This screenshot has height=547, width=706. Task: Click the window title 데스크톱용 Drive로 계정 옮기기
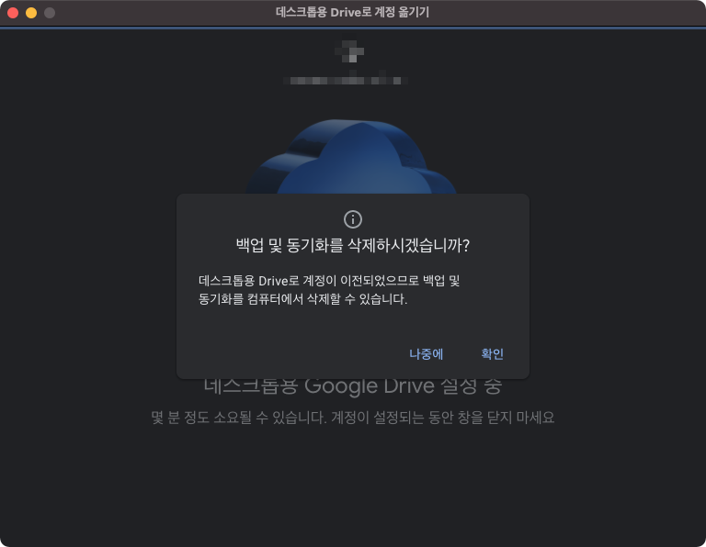click(353, 12)
